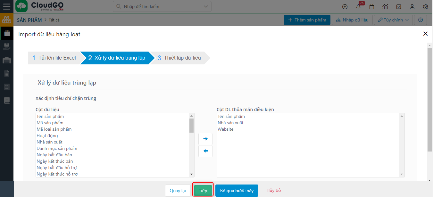
Task: View analytics via the chart icon
Action: coord(385,6)
